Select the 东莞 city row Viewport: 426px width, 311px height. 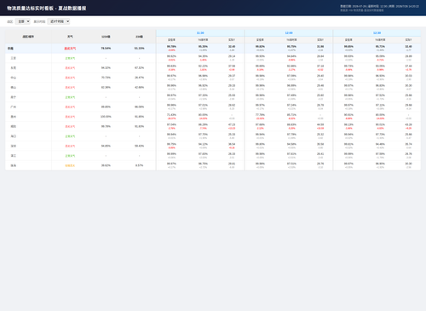click(213, 68)
